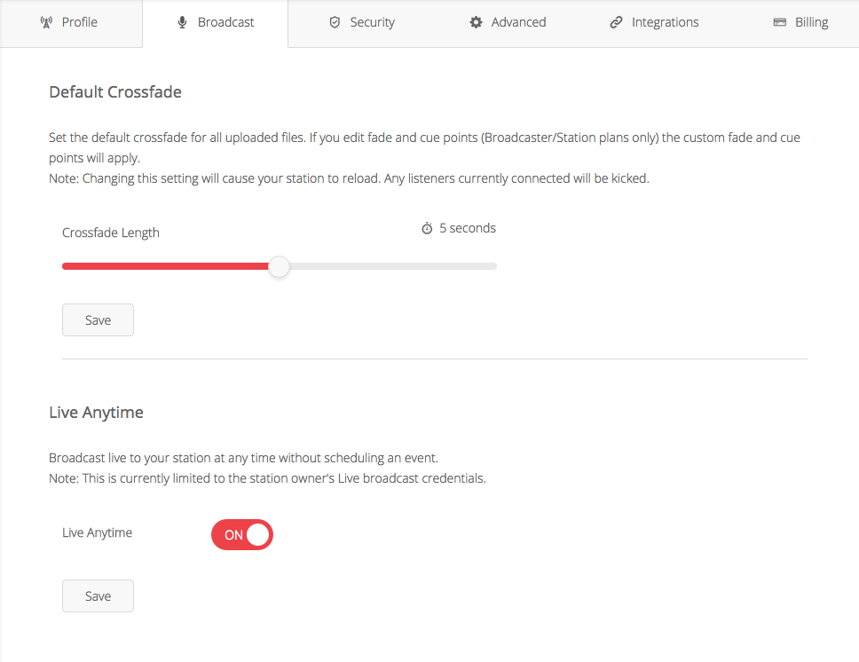
Task: Click the microphone icon on the Broadcast tab
Action: pyautogui.click(x=183, y=22)
